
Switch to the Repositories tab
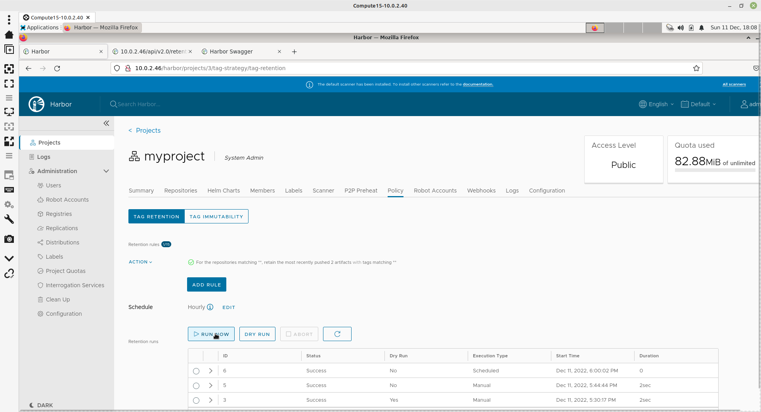[x=180, y=191]
